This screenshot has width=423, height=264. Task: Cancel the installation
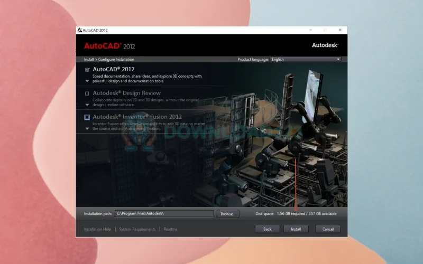(x=328, y=229)
